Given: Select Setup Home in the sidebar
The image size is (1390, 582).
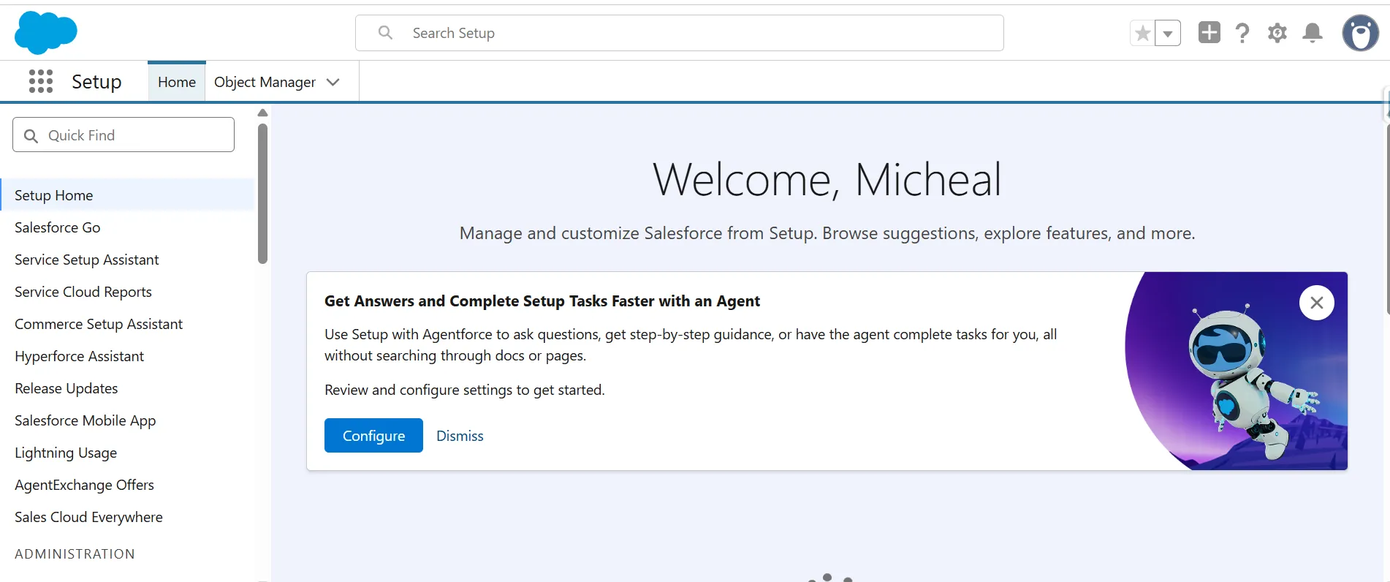Looking at the screenshot, I should [x=128, y=195].
